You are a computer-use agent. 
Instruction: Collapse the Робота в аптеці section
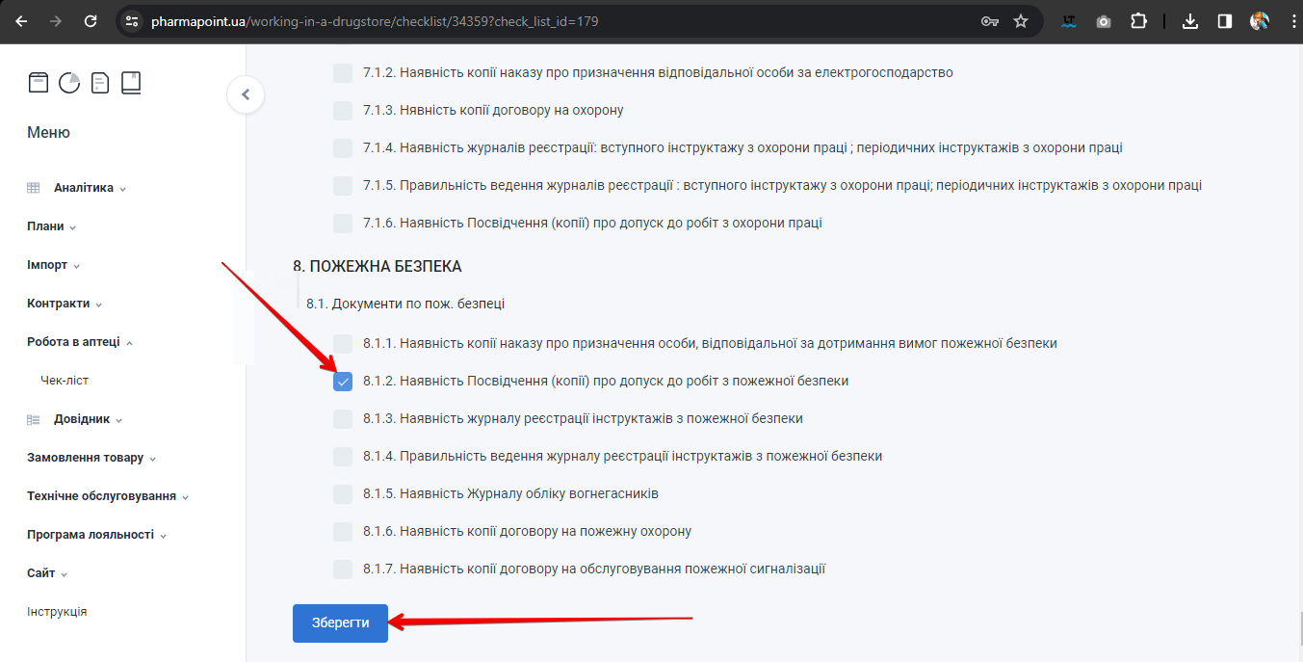pos(74,342)
